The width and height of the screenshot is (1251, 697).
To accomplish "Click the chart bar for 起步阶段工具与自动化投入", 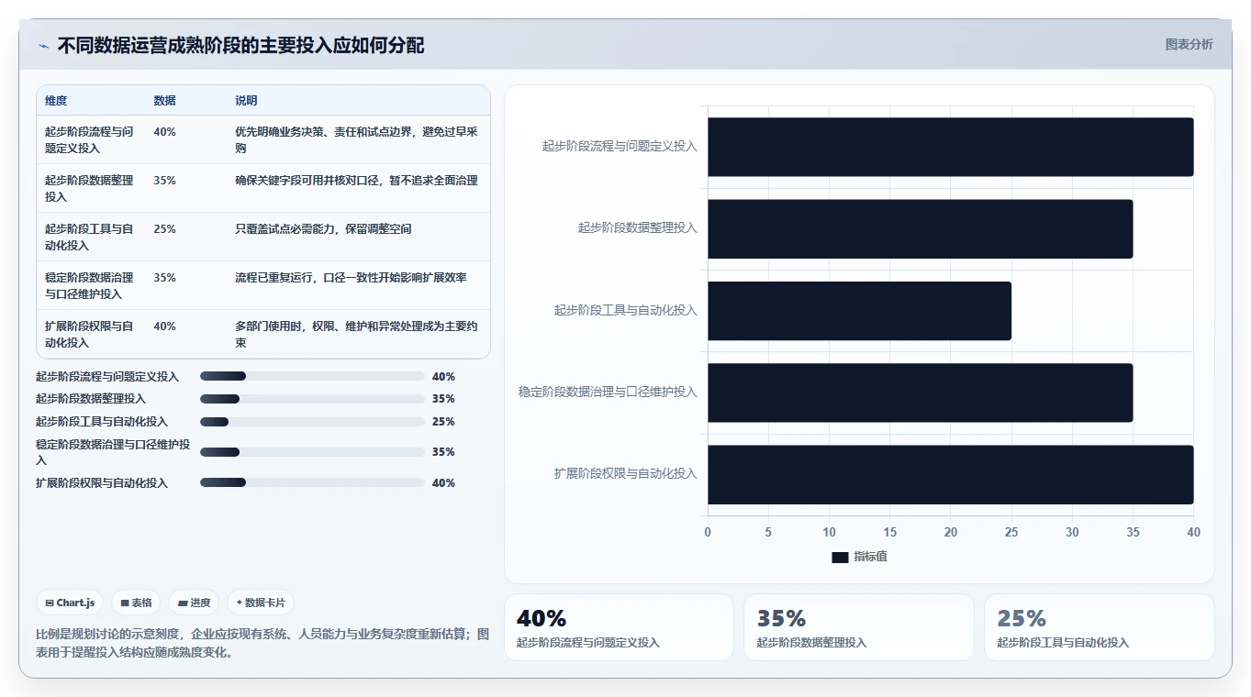I will (x=859, y=311).
